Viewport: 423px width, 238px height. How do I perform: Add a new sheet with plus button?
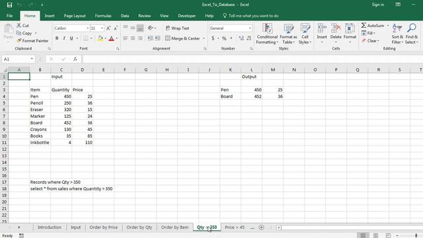pos(261,227)
